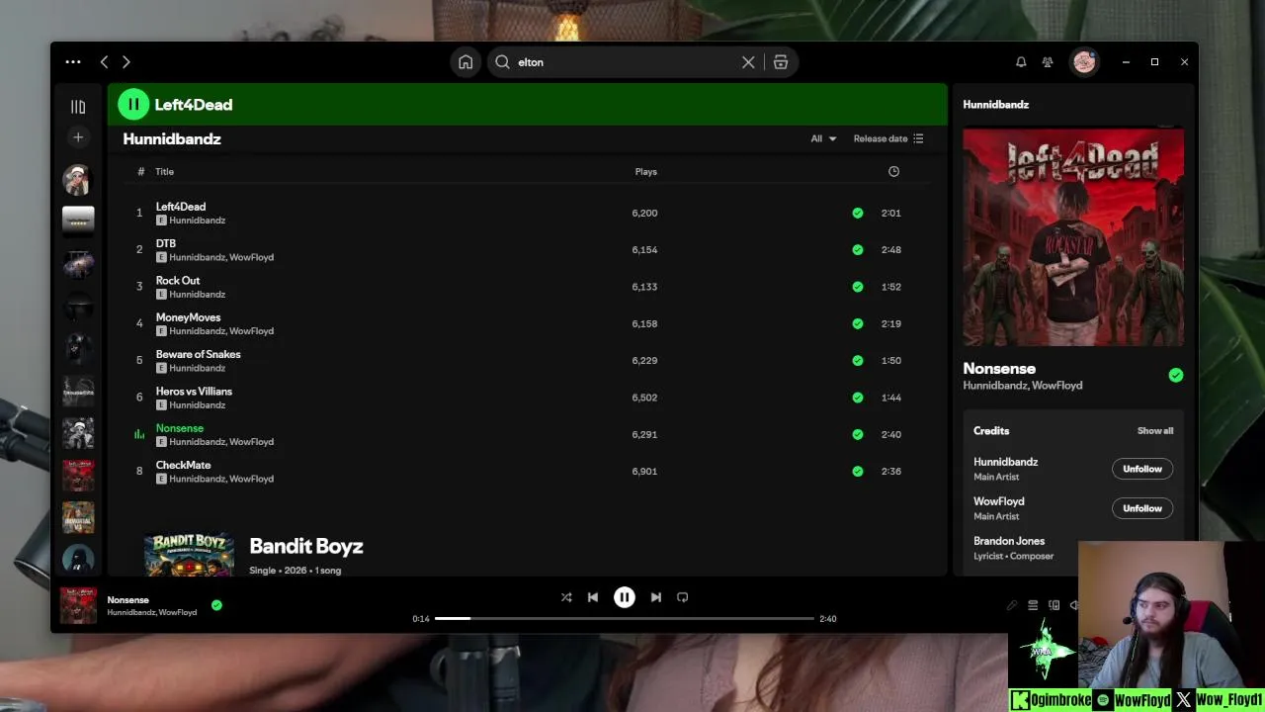
Task: Open the connect to device icon
Action: coord(1054,605)
